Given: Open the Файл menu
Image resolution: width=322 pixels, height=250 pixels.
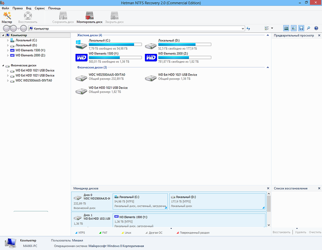Looking at the screenshot, I should [5, 8].
